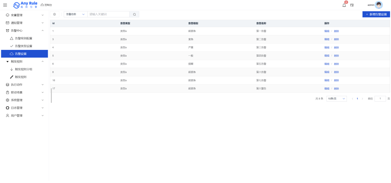Click the 严重 level cell
Viewport: 391px width, 183px height.
(x=191, y=47)
